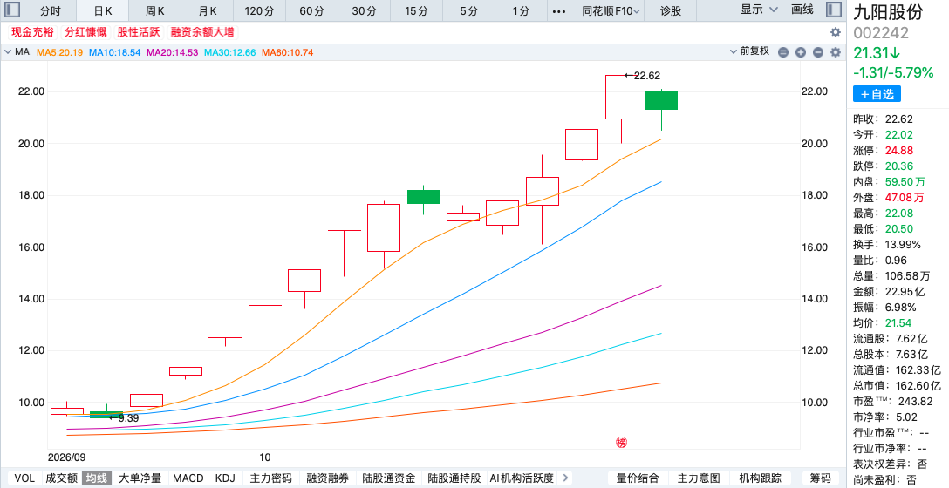Click MA20:14.53 indicator label

coord(172,52)
